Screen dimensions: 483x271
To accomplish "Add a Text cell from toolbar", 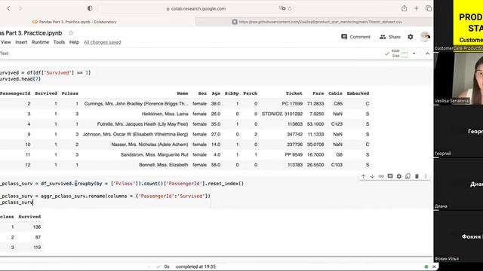I will pos(5,53).
